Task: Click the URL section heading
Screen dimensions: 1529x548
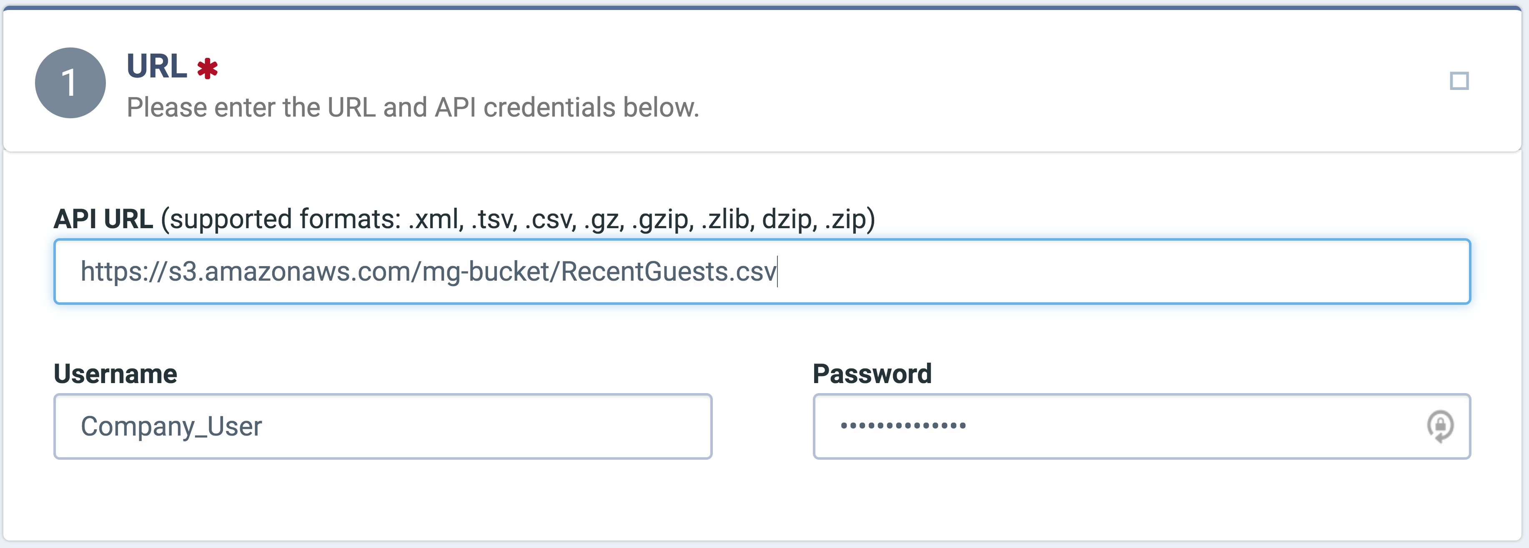Action: [x=157, y=66]
